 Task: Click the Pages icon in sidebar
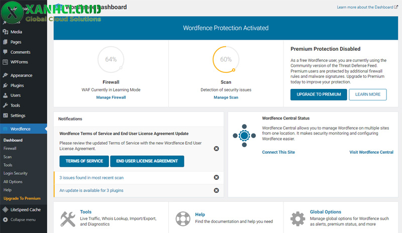pos(6,42)
